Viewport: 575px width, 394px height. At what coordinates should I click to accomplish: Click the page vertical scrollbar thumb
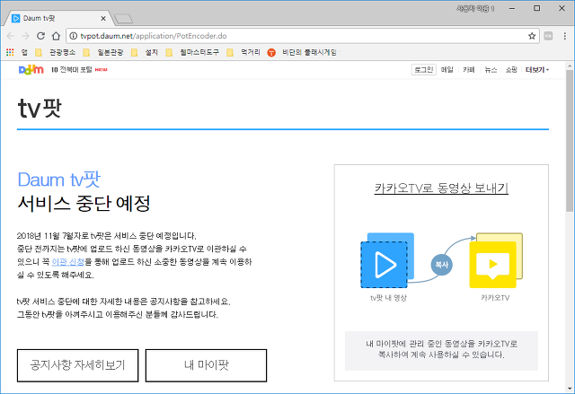click(x=570, y=140)
